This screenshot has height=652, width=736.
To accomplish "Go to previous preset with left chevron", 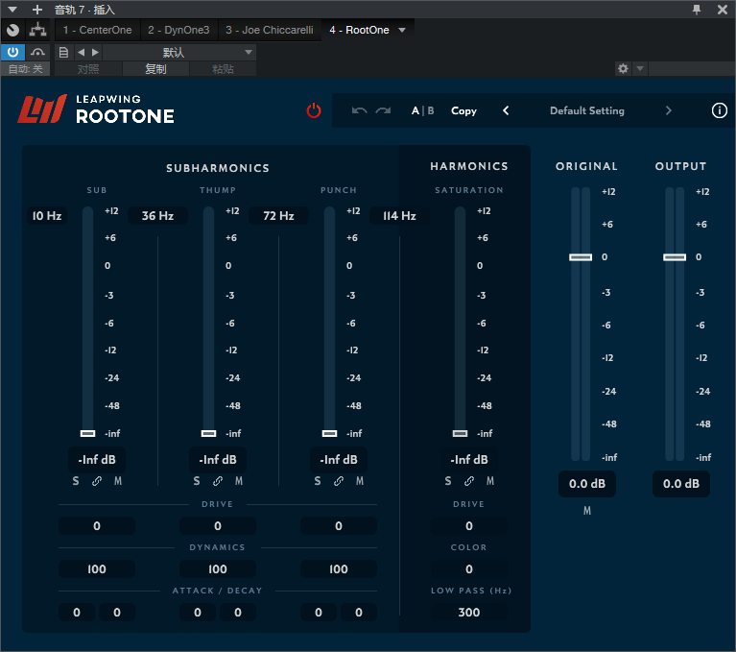I will click(506, 110).
